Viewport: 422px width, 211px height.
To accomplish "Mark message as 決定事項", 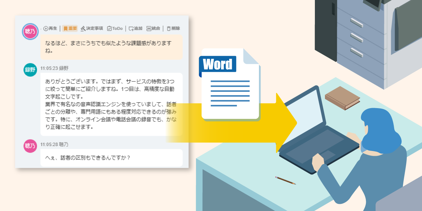I will (x=92, y=29).
